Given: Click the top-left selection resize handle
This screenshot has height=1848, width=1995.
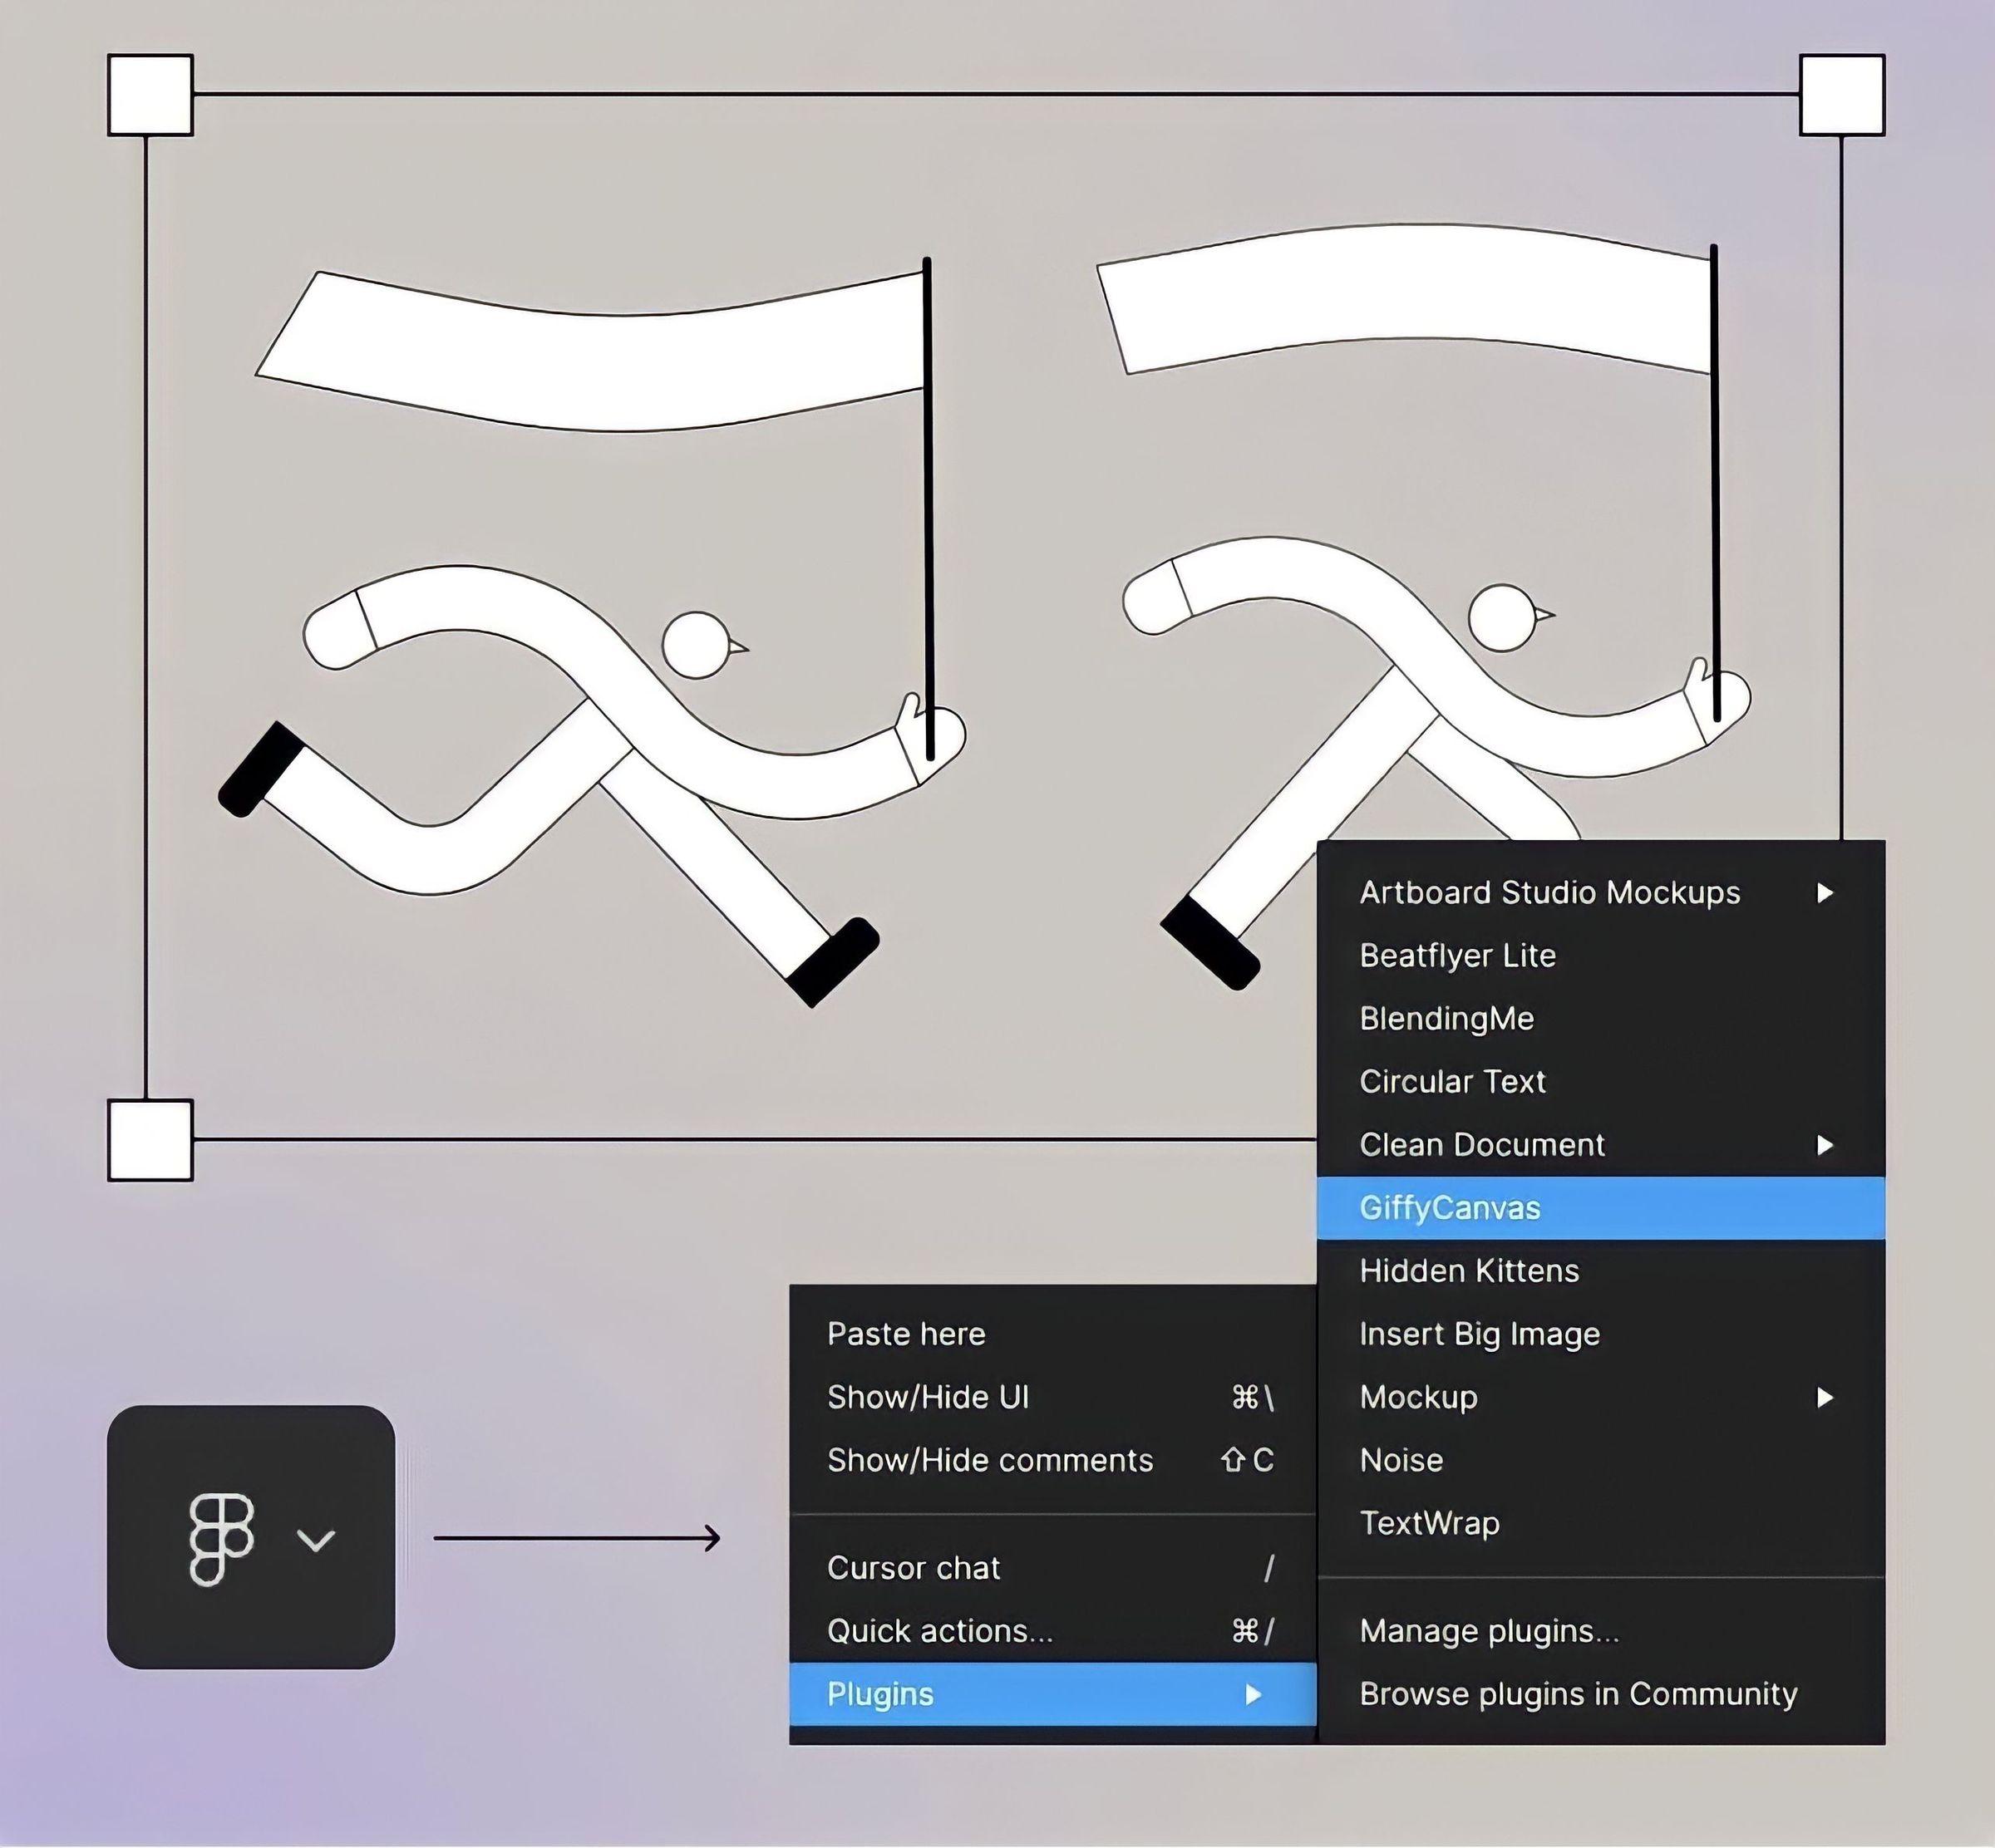Looking at the screenshot, I should coord(150,95).
